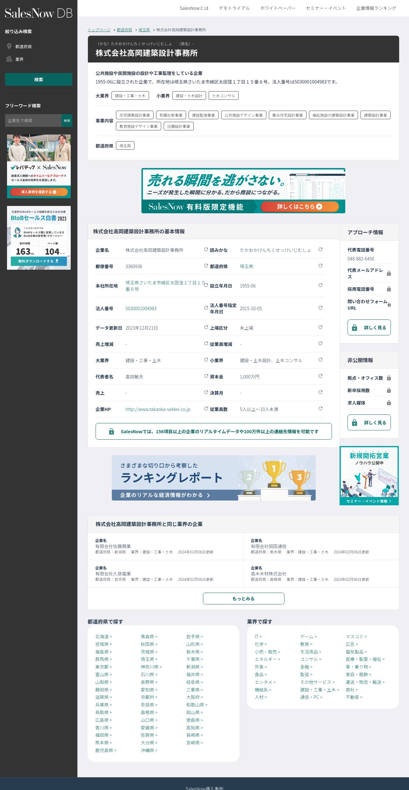The height and width of the screenshot is (790, 409).
Task: Click refresh icon beside 決算月 value
Action: coord(320,392)
